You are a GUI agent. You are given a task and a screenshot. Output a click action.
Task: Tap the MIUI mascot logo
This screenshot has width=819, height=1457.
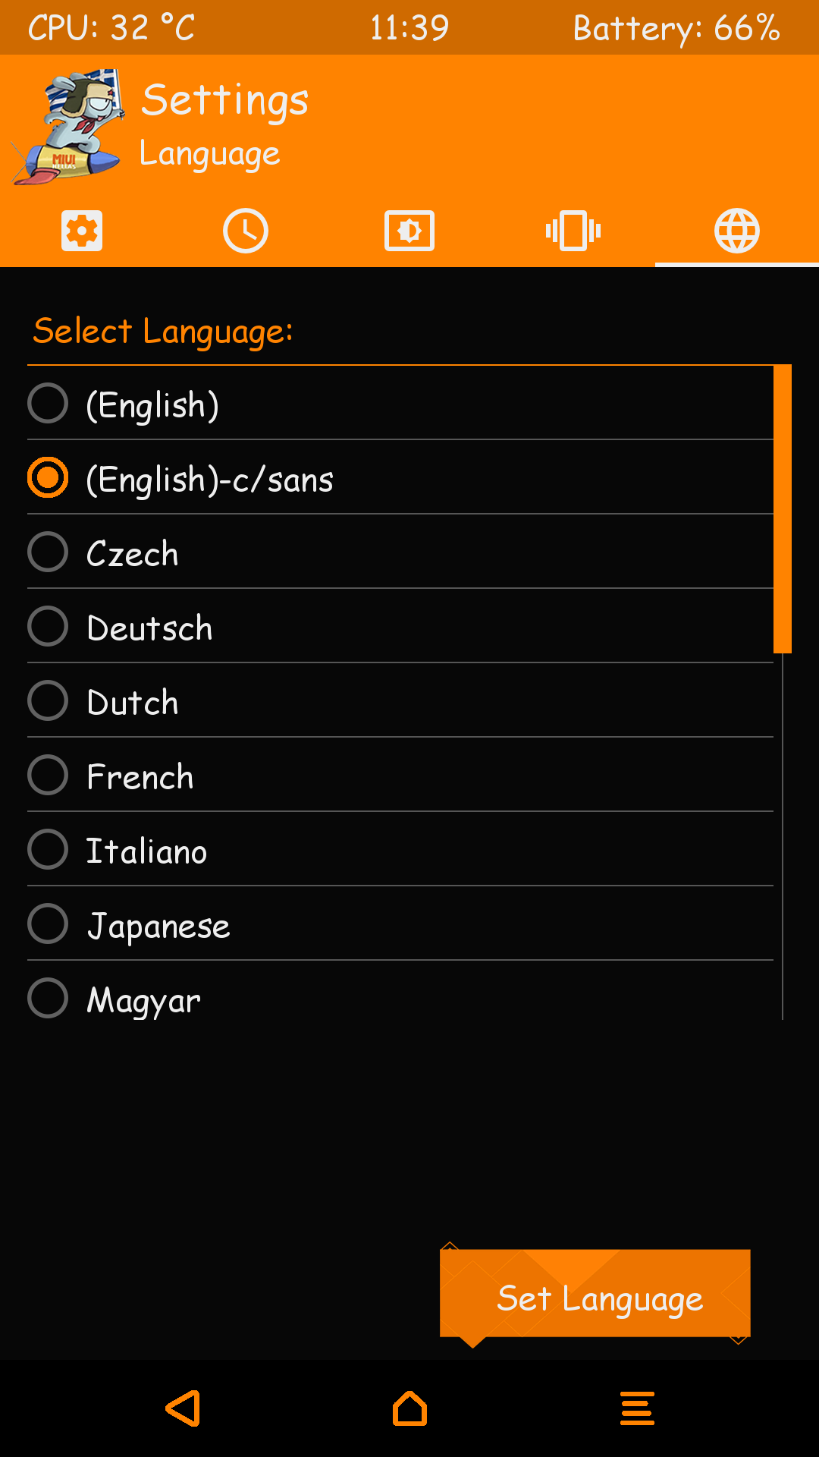[x=70, y=126]
